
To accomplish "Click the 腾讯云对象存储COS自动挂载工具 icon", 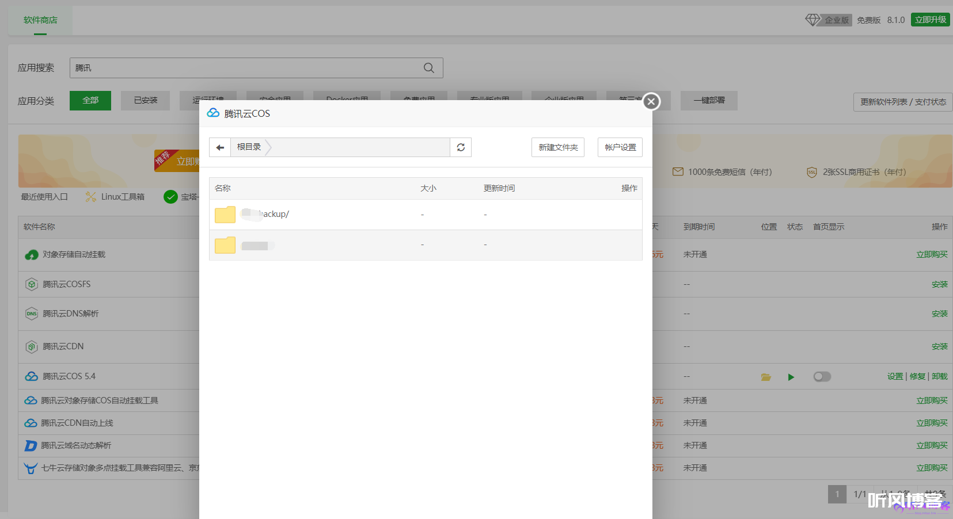I will 31,400.
